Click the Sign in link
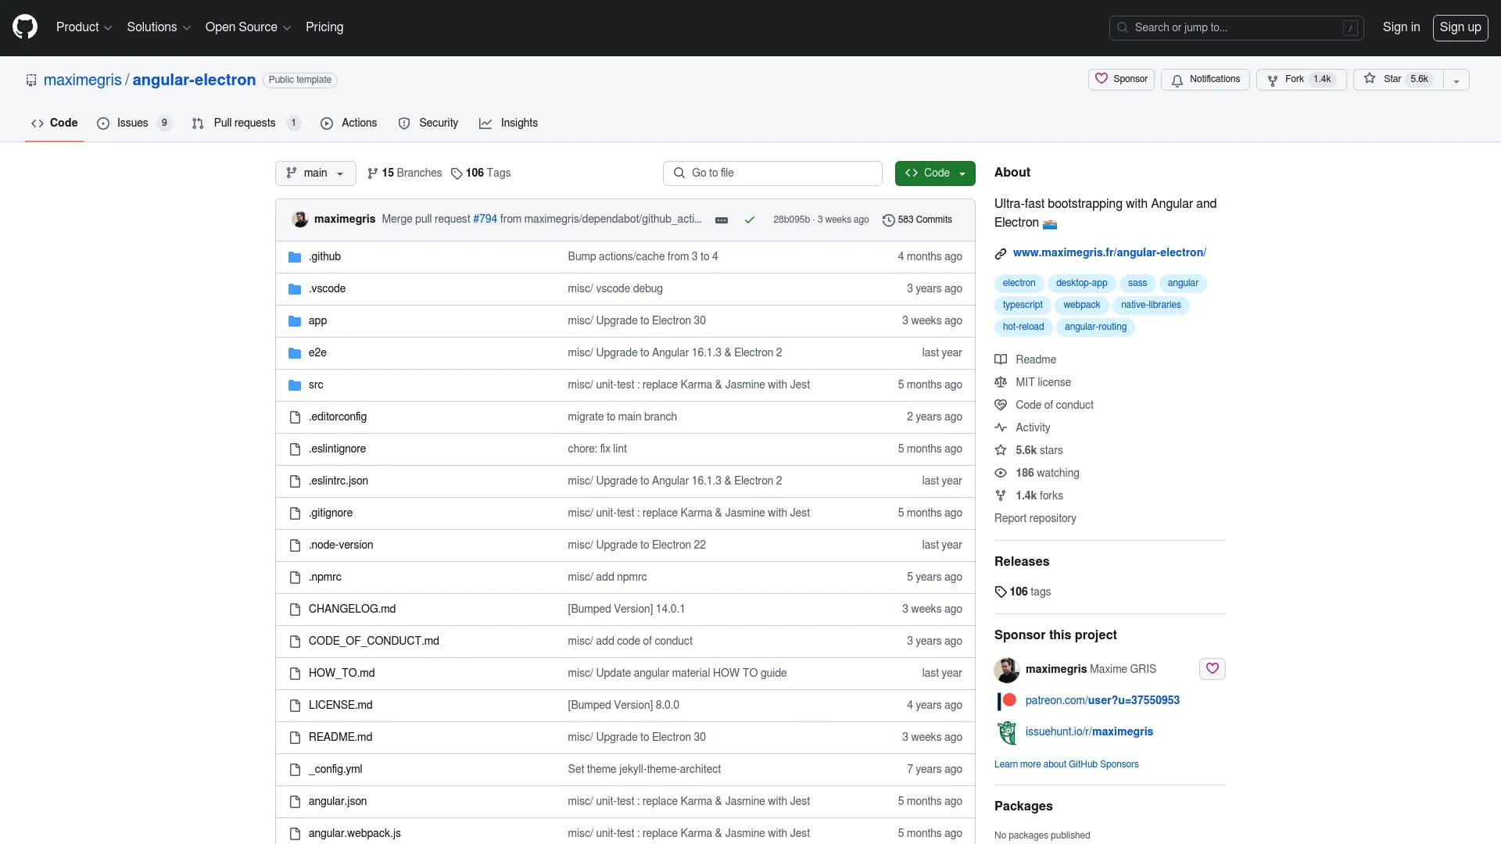Image resolution: width=1501 pixels, height=844 pixels. coord(1401,27)
